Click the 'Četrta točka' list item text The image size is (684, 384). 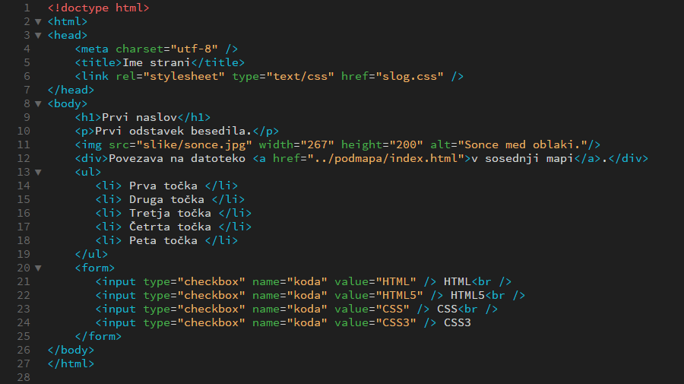pyautogui.click(x=170, y=227)
